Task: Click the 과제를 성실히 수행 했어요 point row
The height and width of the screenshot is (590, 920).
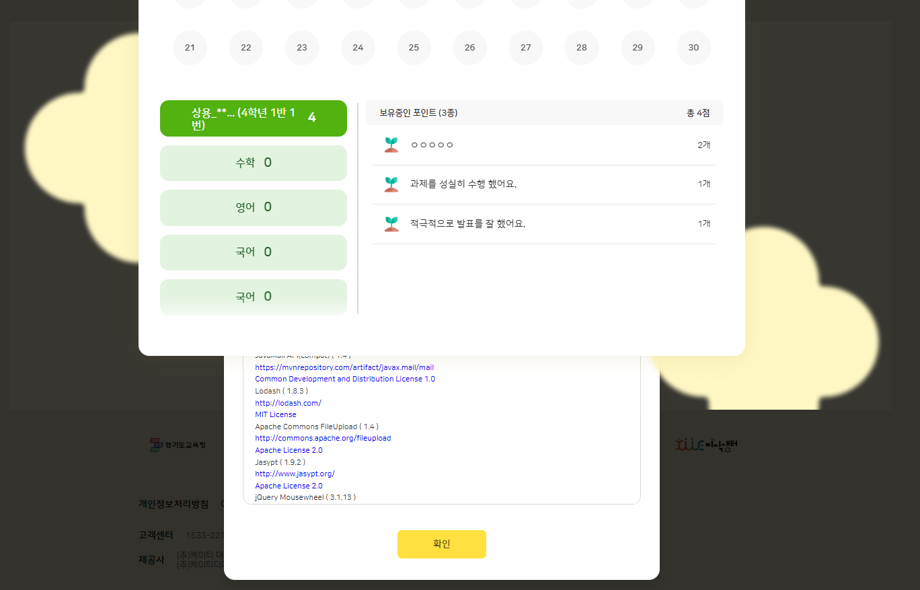Action: point(543,184)
